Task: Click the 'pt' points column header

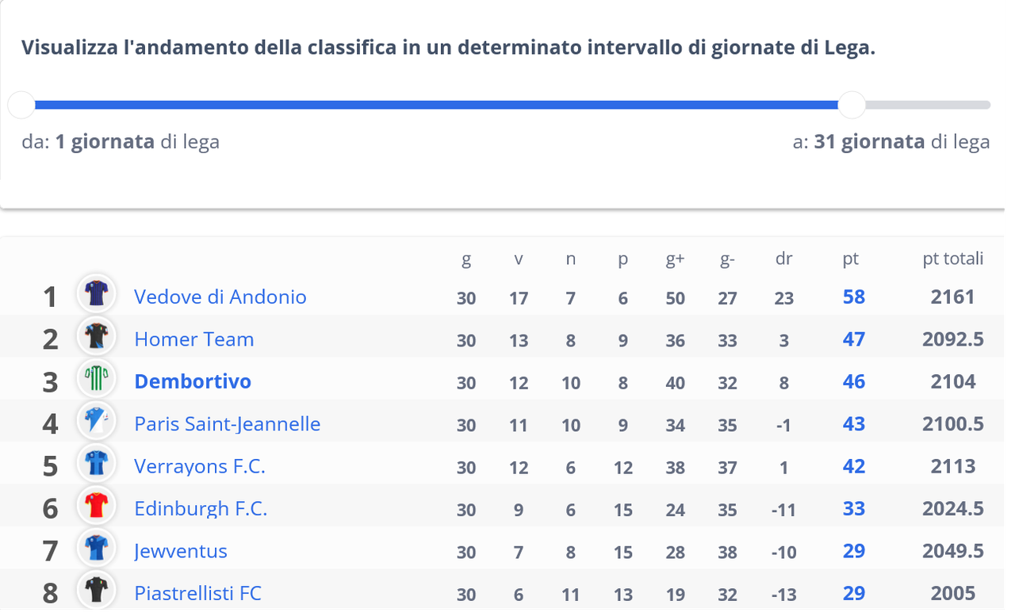Action: [851, 258]
